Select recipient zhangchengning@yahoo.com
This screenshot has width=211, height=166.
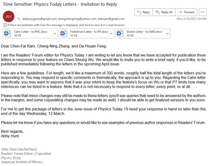pyautogui.click(x=77, y=19)
